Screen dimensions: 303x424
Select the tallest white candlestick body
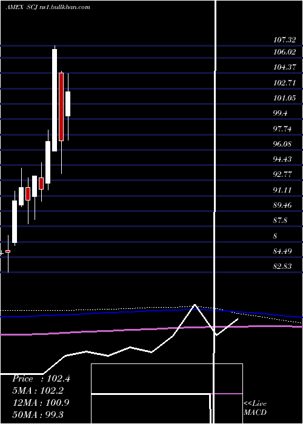coord(55,100)
